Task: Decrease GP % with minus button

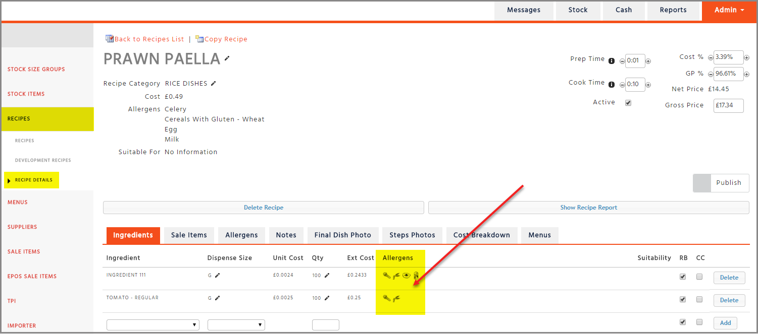Action: click(x=711, y=75)
